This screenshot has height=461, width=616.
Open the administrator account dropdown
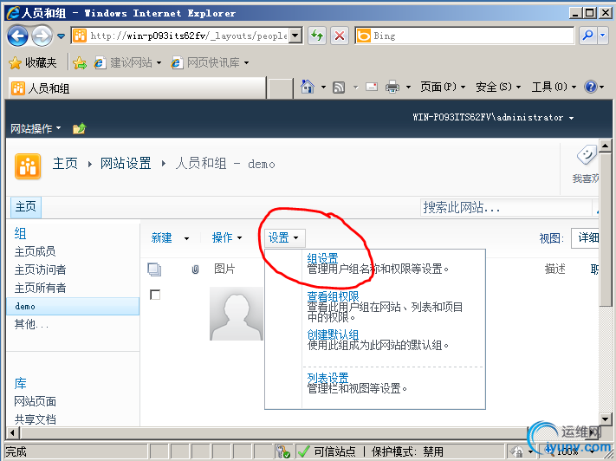(x=493, y=118)
